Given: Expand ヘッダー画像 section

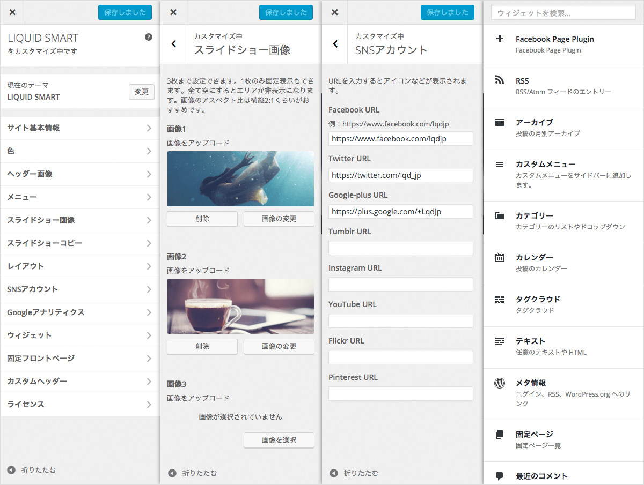Looking at the screenshot, I should (80, 174).
